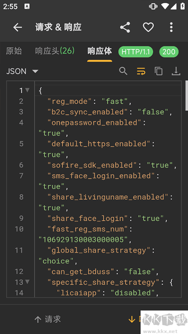Toggle word wrap icon in toolbar

point(141,71)
